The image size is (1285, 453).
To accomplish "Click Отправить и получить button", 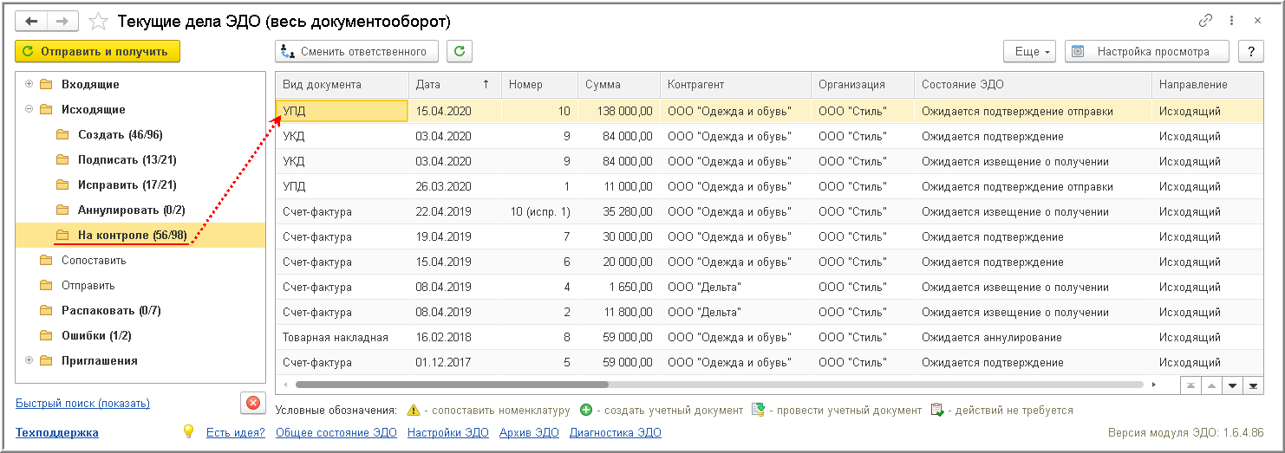I will [x=97, y=51].
